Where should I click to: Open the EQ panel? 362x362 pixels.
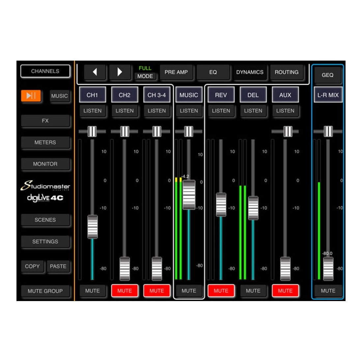tap(213, 72)
